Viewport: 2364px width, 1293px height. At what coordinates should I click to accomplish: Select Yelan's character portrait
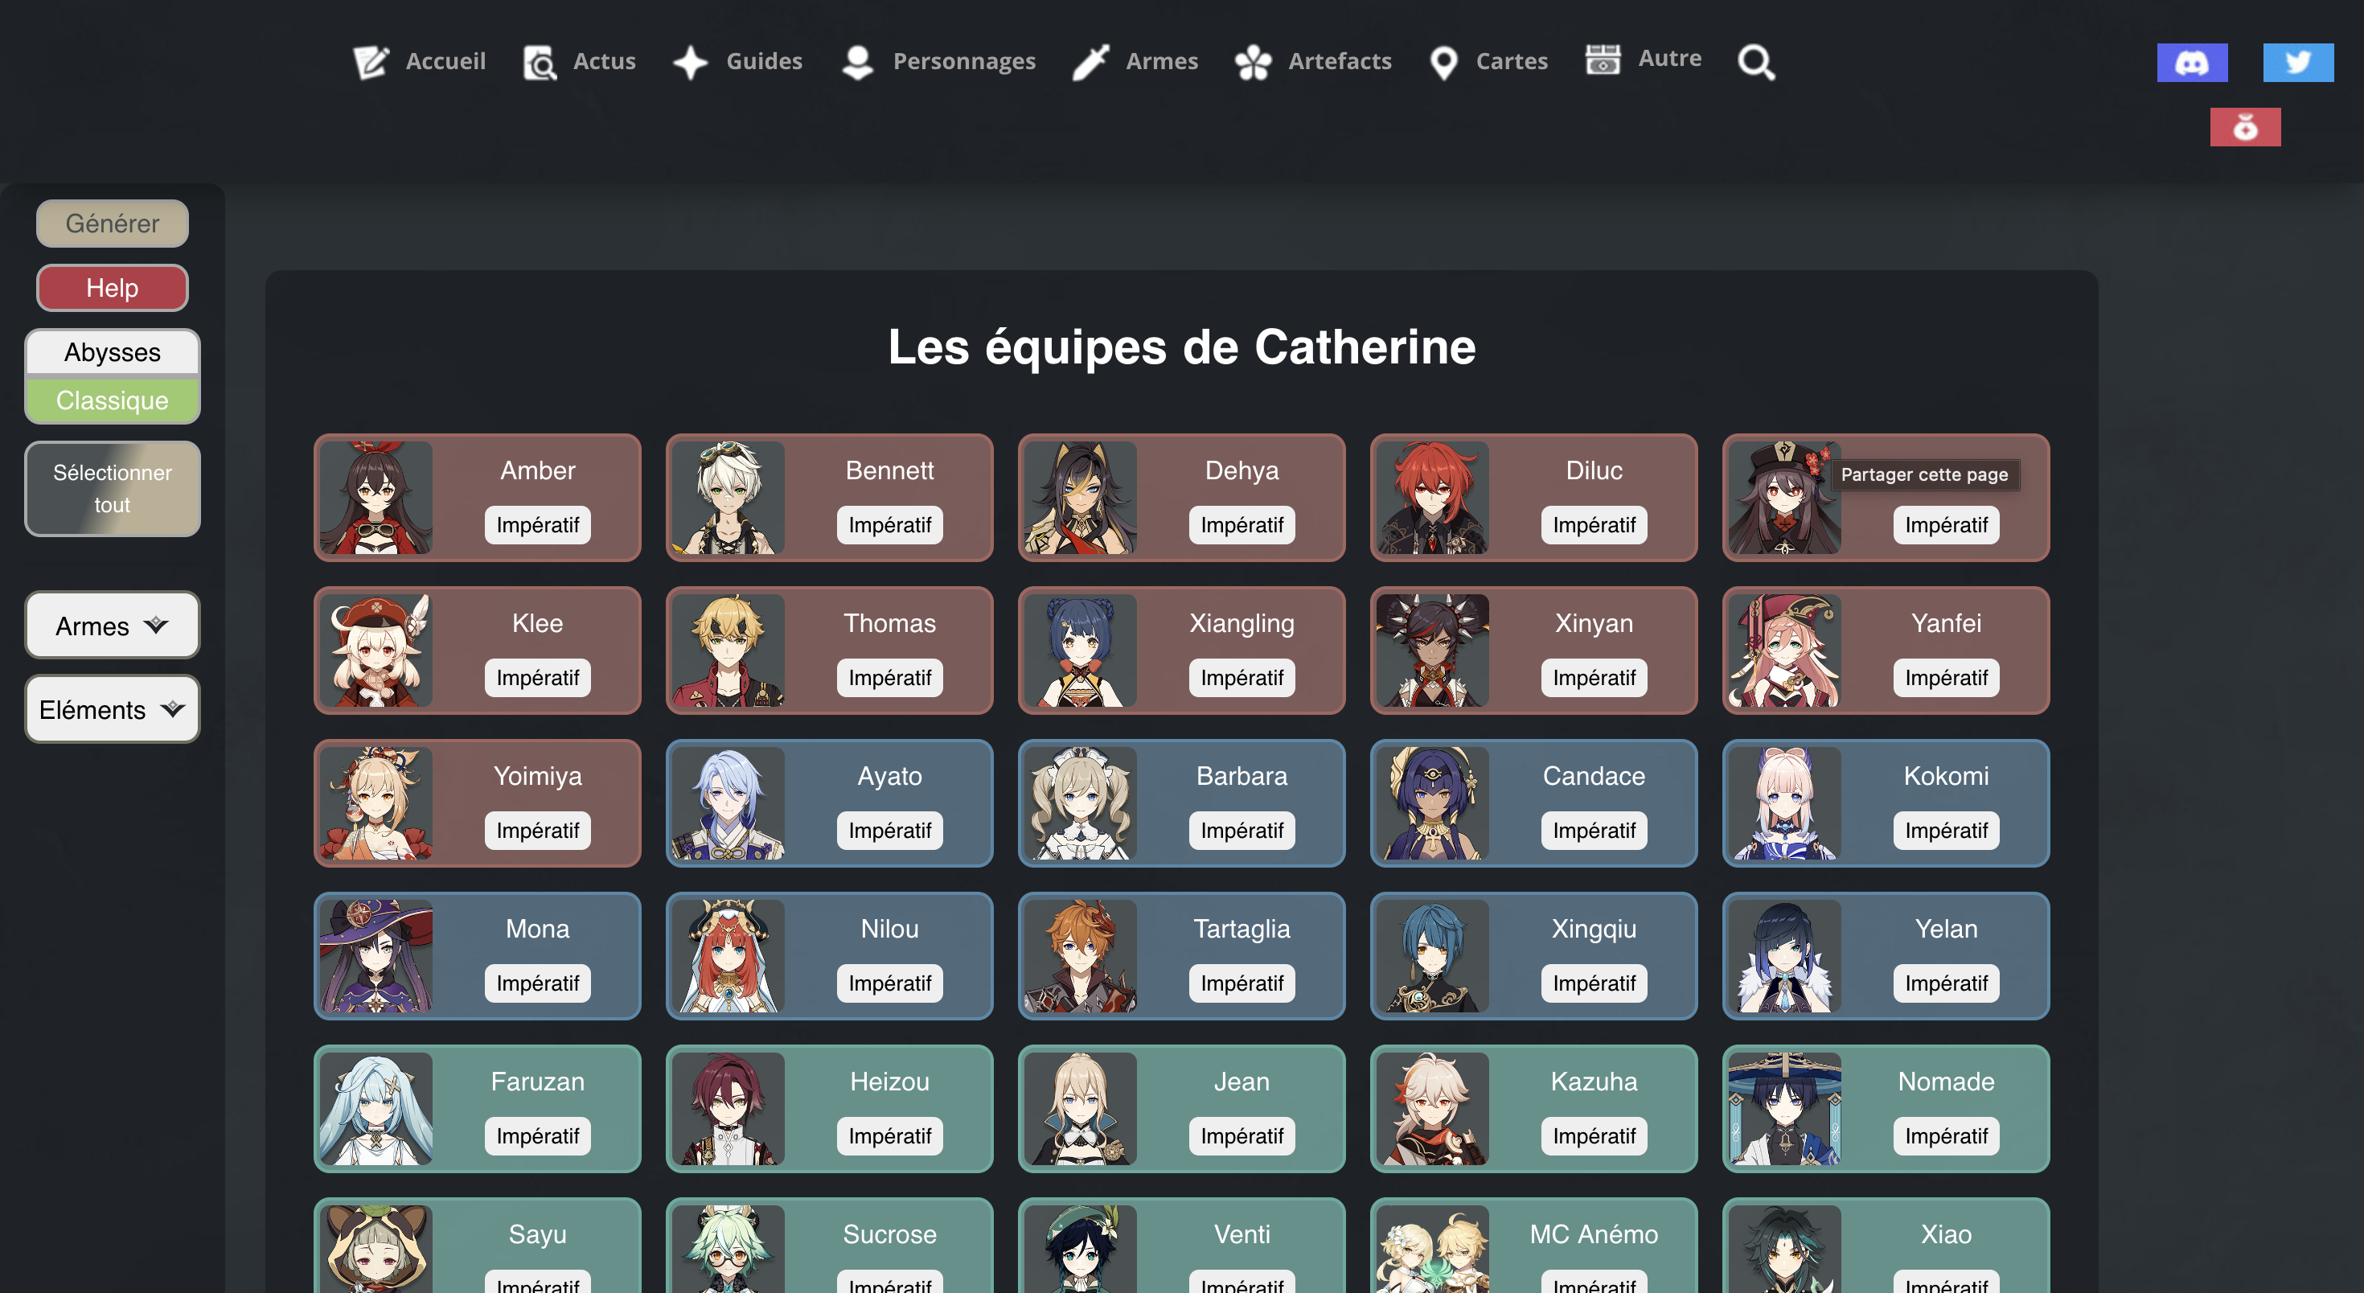1785,956
